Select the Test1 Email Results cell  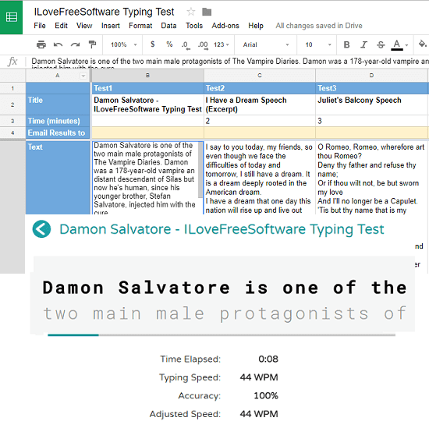coord(147,133)
